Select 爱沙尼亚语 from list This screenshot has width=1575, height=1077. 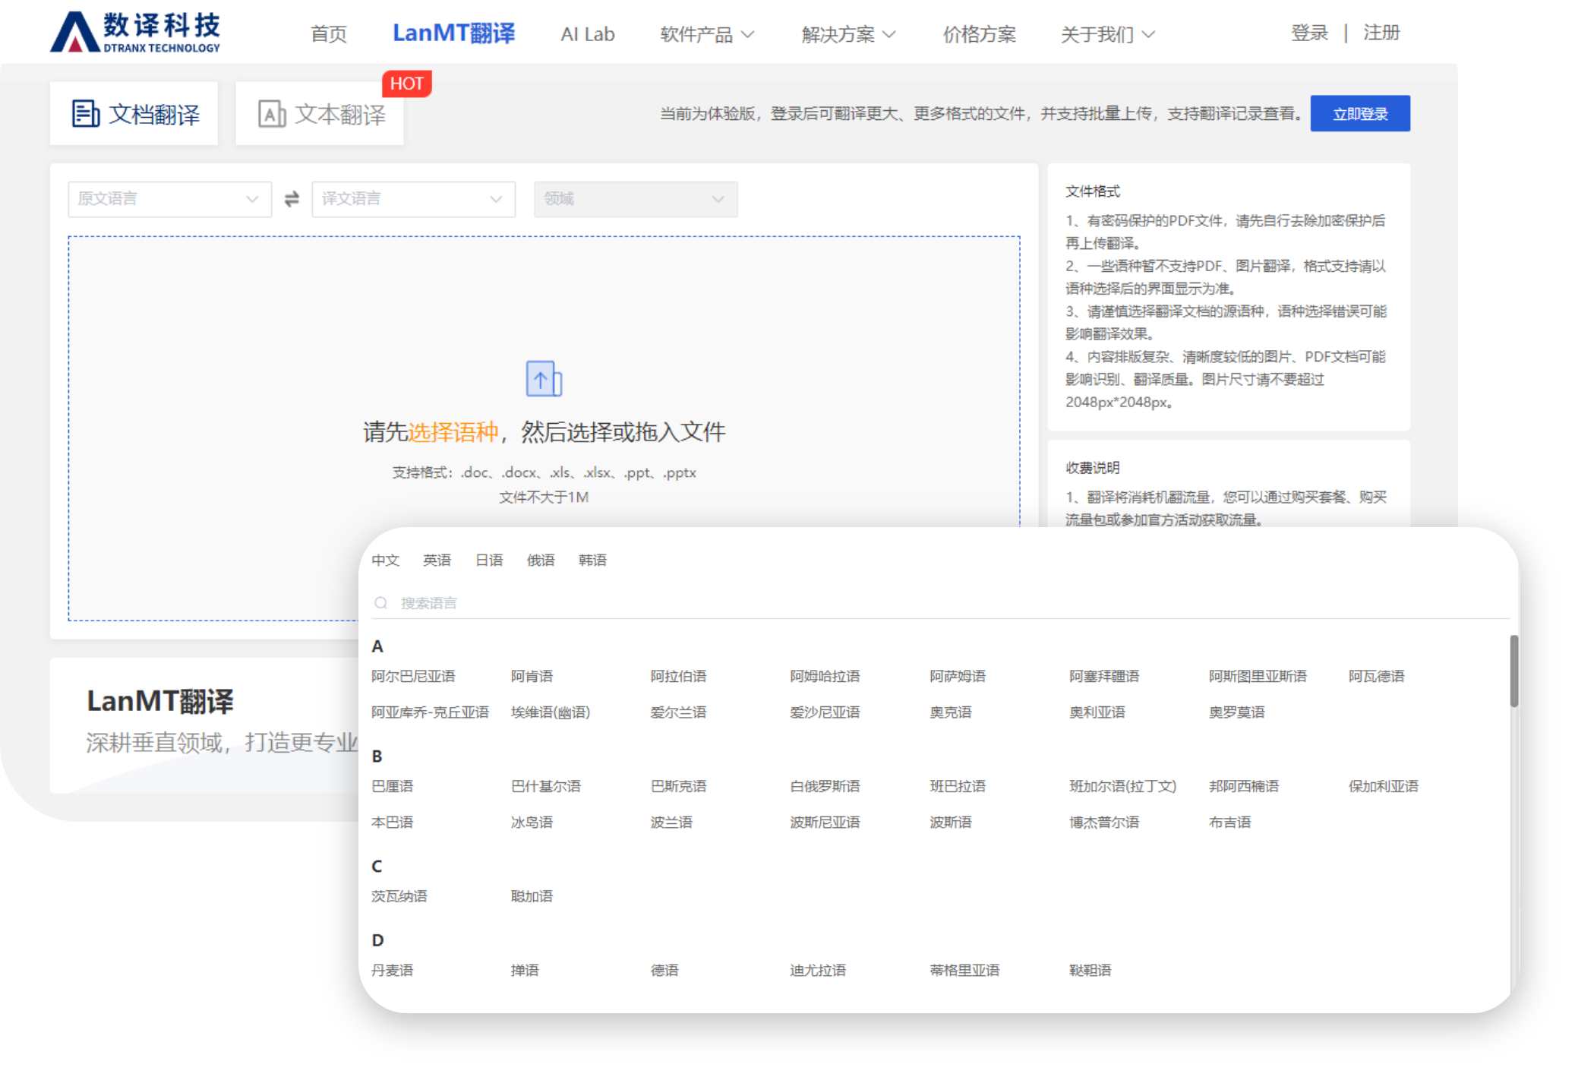pyautogui.click(x=825, y=712)
